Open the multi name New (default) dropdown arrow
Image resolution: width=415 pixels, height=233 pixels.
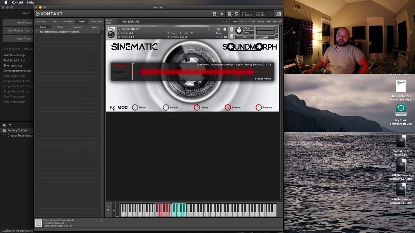[119, 21]
